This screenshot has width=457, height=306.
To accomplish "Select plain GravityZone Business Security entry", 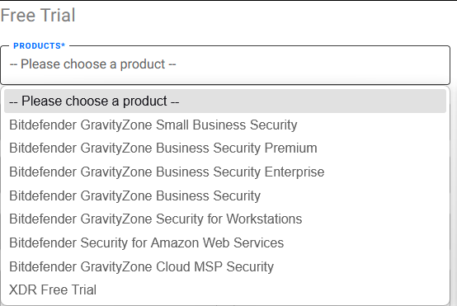I will [x=225, y=195].
